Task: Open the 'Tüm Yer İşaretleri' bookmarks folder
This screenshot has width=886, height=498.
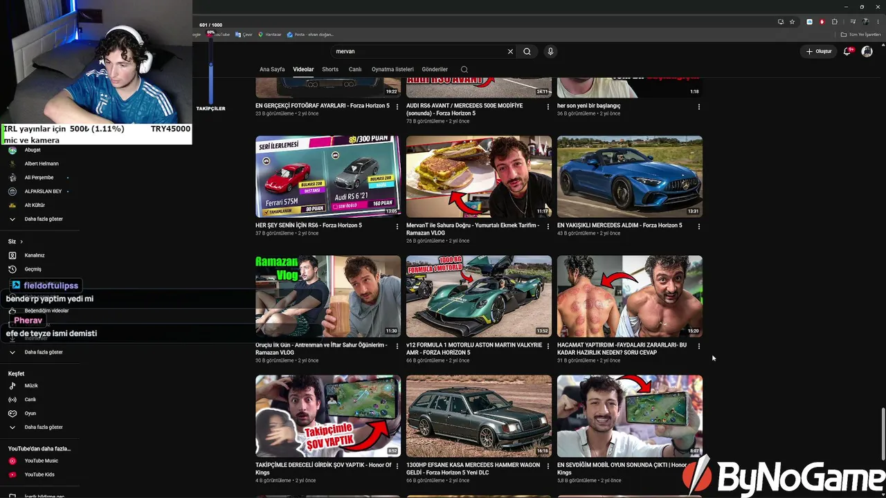Action: 861,35
